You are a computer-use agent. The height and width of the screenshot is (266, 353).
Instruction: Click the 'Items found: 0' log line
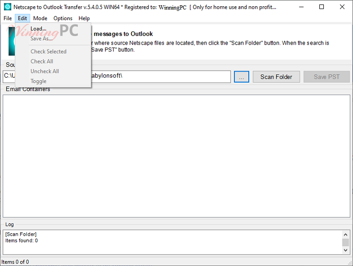point(22,241)
